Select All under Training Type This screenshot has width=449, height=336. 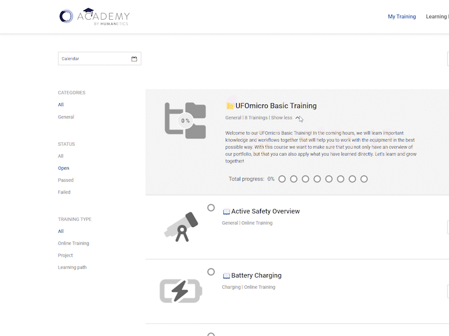click(61, 231)
